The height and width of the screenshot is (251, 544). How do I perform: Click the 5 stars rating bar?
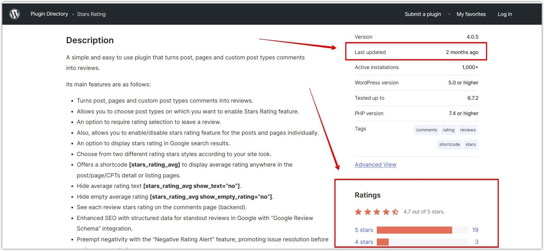422,230
